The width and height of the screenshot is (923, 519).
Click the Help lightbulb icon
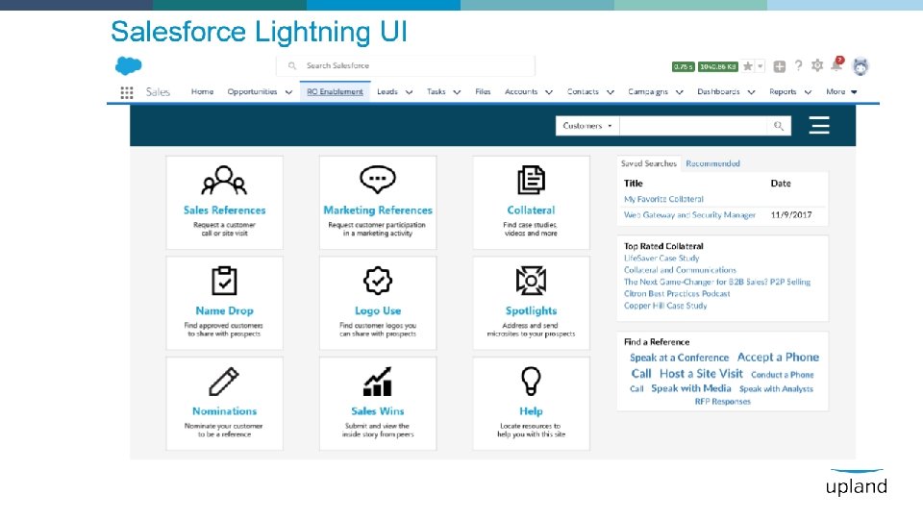(531, 382)
